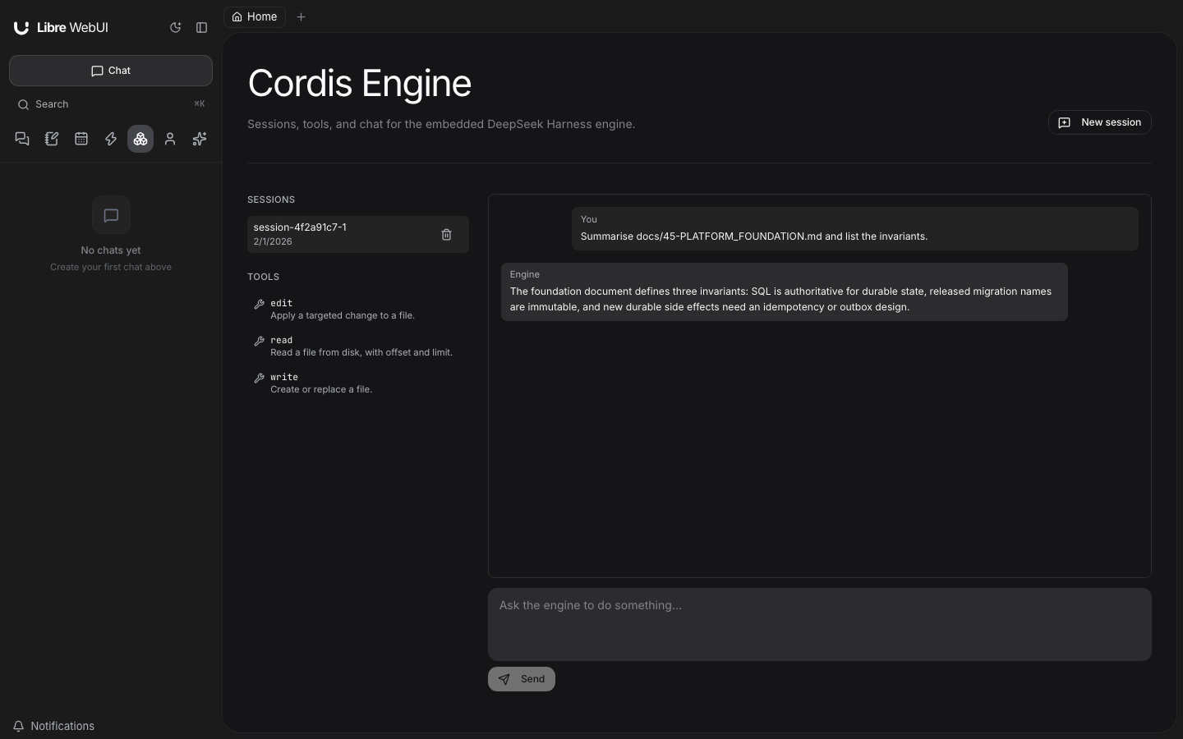Click 'Create your first chat above' text
Viewport: 1183px width, 739px height.
(111, 267)
